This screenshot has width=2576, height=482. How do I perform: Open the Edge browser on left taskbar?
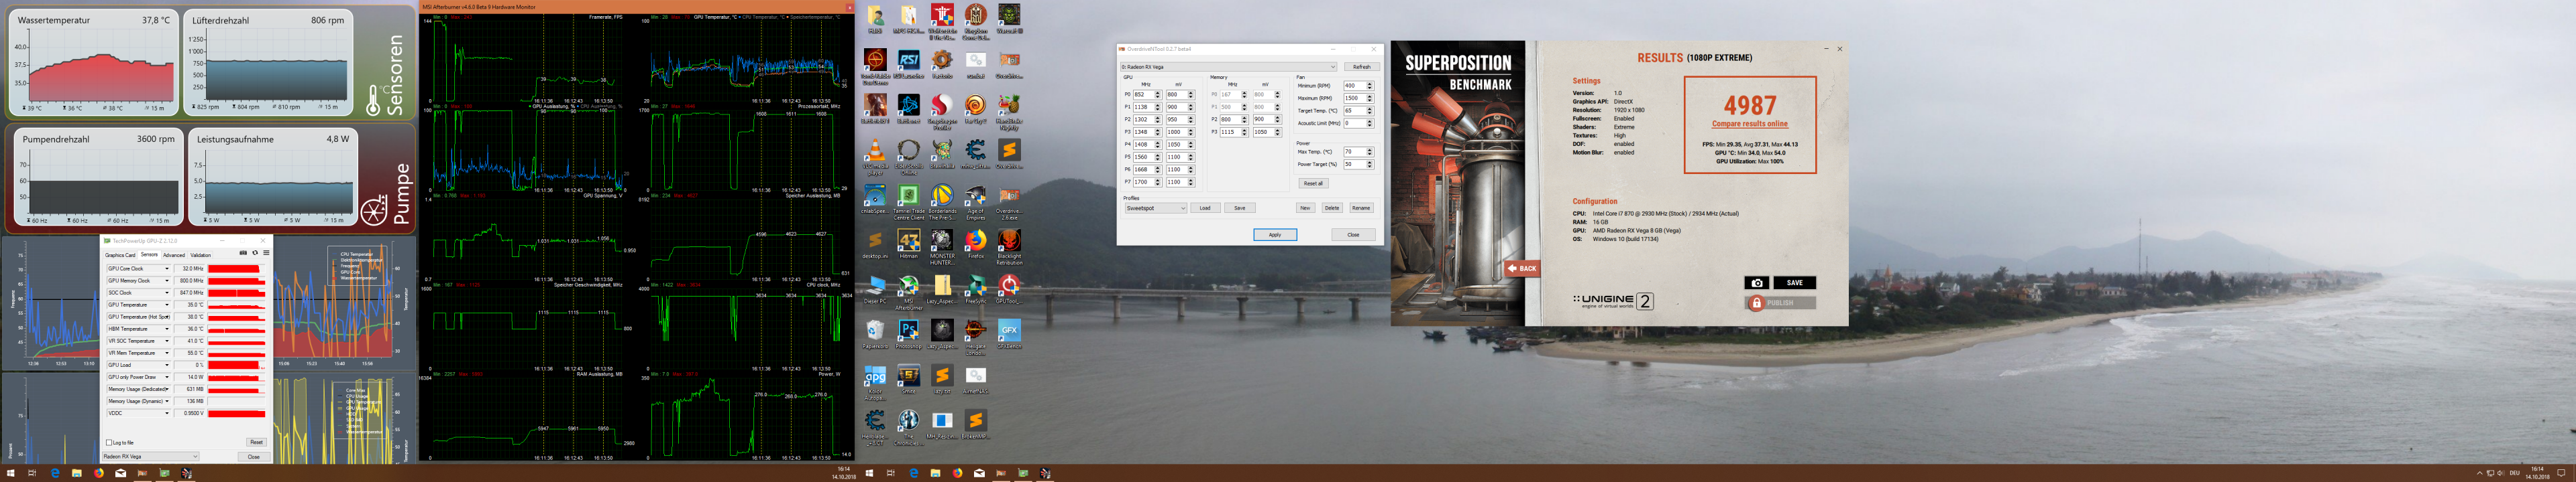(x=55, y=473)
